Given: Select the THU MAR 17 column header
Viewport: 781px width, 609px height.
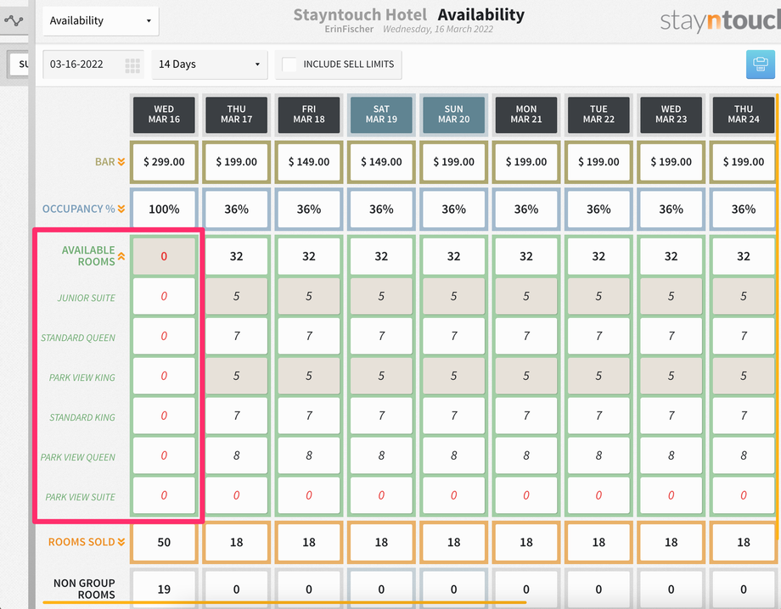Looking at the screenshot, I should (x=237, y=115).
